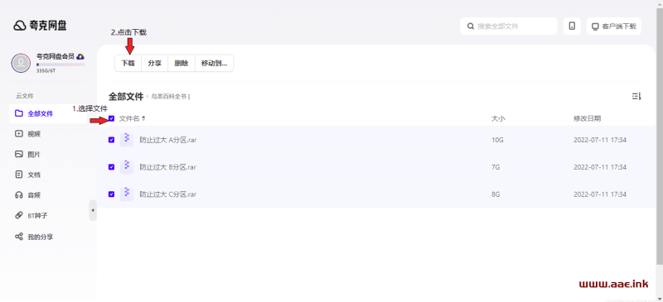
Task: Uncheck the 防止过大 A分区.rar checkbox
Action: coord(111,140)
